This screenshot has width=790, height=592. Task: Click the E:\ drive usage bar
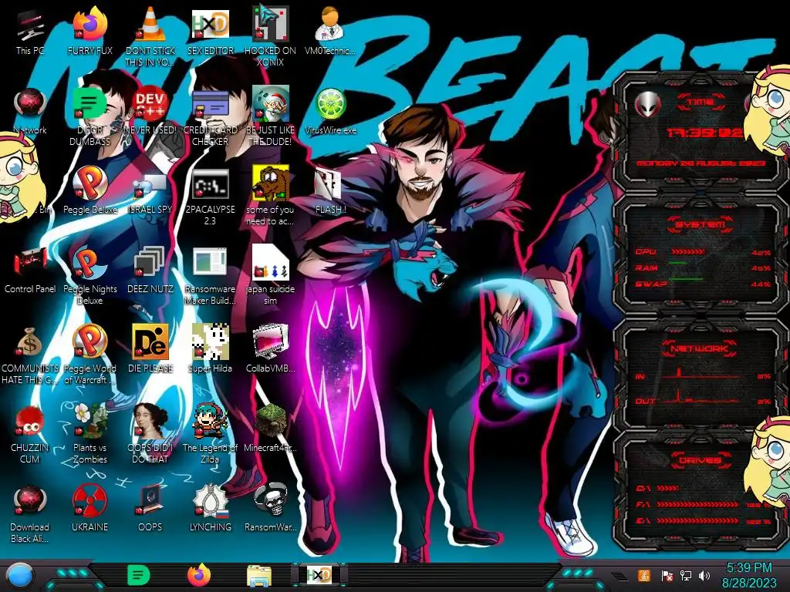point(697,521)
